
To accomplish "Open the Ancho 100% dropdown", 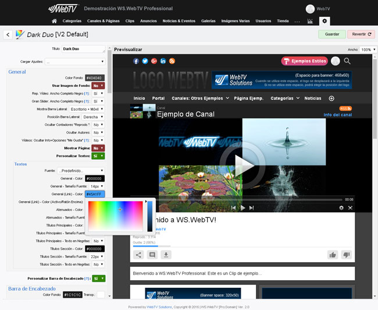I will [x=368, y=50].
